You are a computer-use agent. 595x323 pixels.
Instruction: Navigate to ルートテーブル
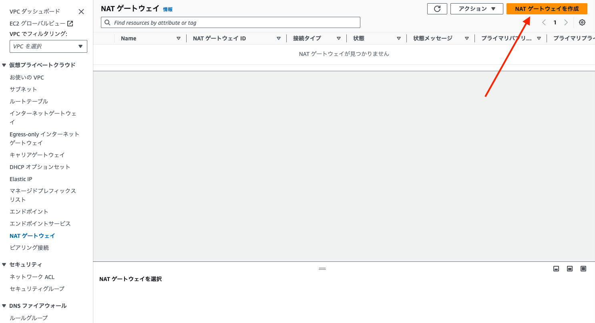tap(29, 101)
